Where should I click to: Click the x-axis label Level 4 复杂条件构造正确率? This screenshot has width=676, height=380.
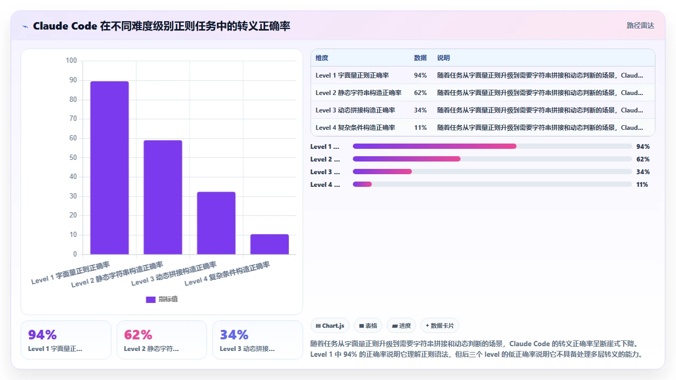[227, 274]
